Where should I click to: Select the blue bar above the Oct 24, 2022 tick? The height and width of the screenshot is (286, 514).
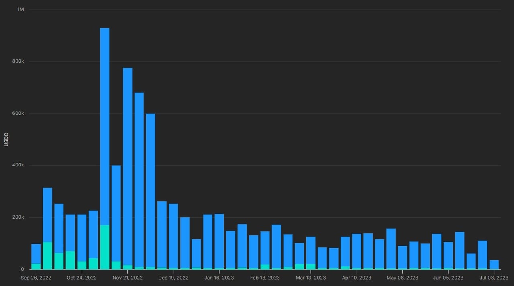pos(82,238)
